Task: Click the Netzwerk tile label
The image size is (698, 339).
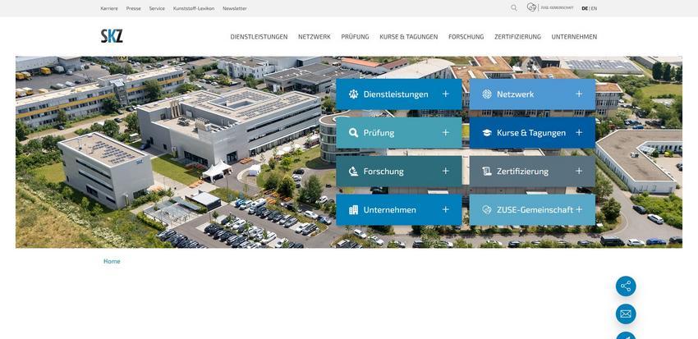Action: [516, 94]
